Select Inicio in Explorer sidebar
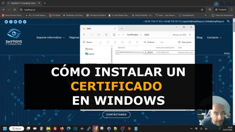Image resolution: width=235 pixels, height=132 pixels. click(89, 49)
